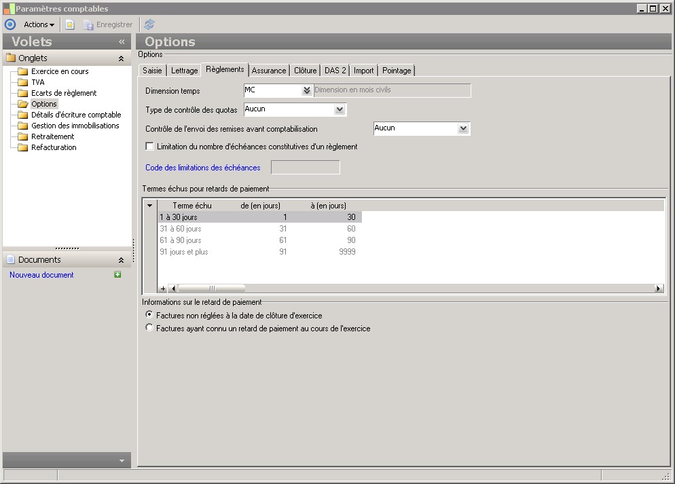Image resolution: width=675 pixels, height=484 pixels.
Task: Enable limitation du nombre d'échéances checkbox
Action: pyautogui.click(x=150, y=147)
